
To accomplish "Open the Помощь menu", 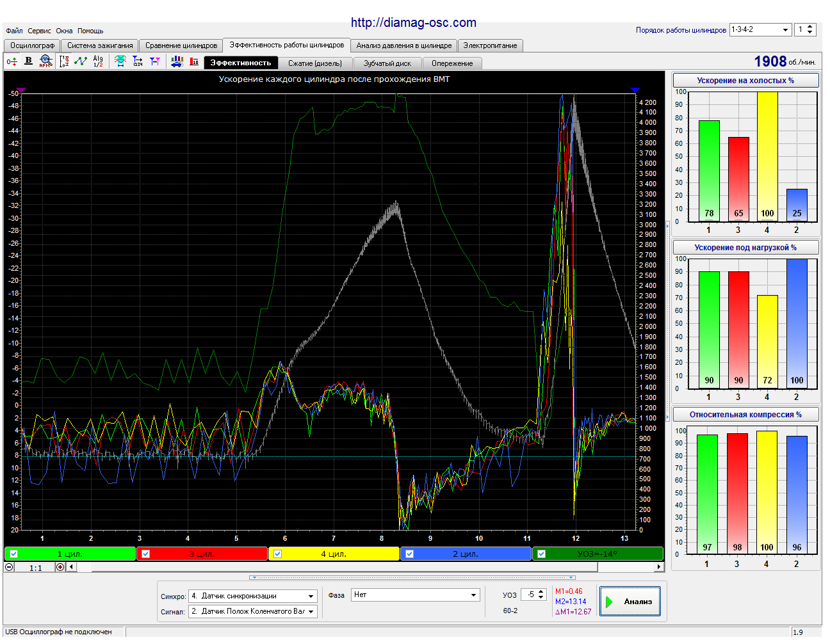I will [x=90, y=31].
